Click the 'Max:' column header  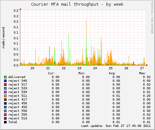142,73
